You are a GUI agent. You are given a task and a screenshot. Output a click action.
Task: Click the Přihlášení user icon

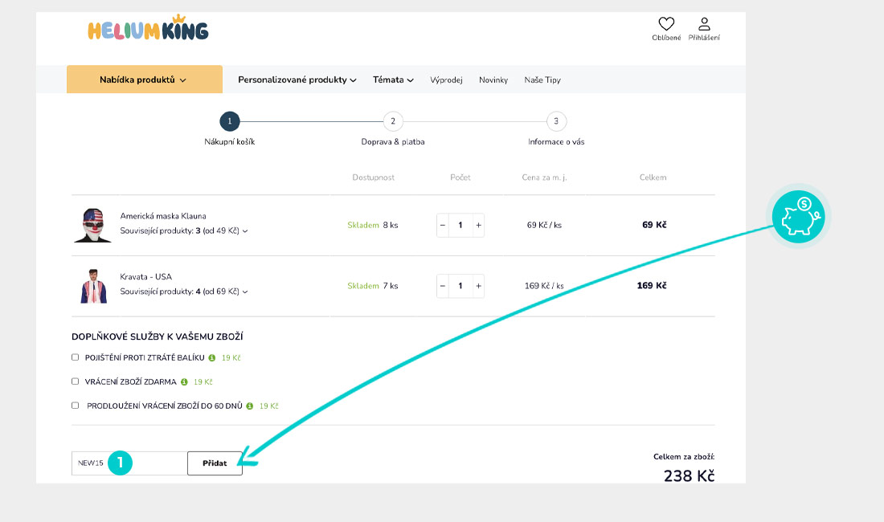[704, 25]
